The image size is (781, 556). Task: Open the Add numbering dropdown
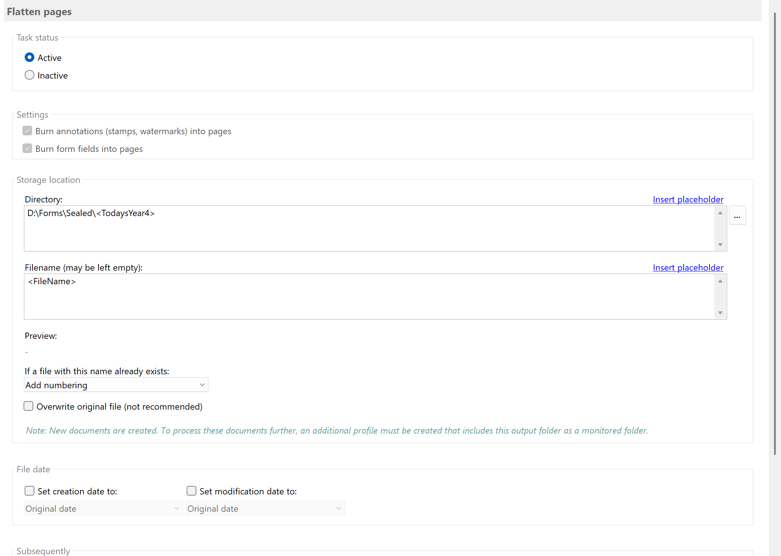coord(116,385)
